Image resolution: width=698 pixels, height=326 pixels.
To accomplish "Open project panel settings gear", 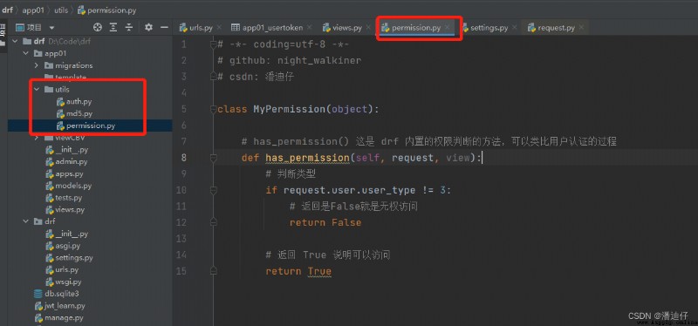I will tap(148, 28).
